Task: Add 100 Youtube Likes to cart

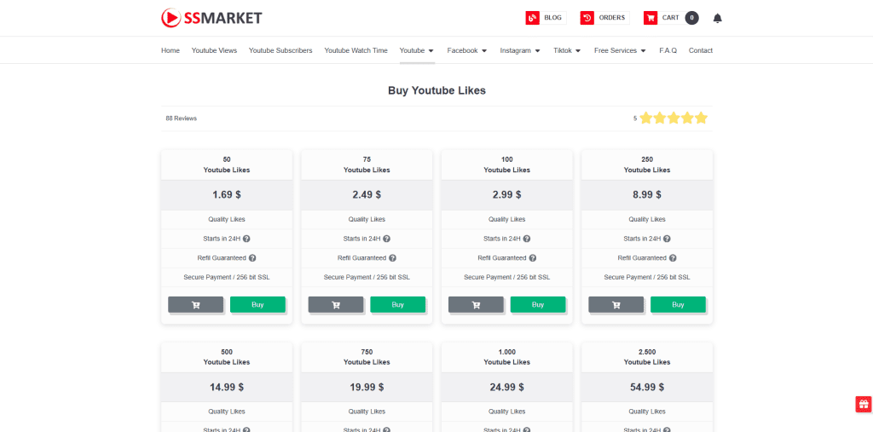Action: click(476, 304)
